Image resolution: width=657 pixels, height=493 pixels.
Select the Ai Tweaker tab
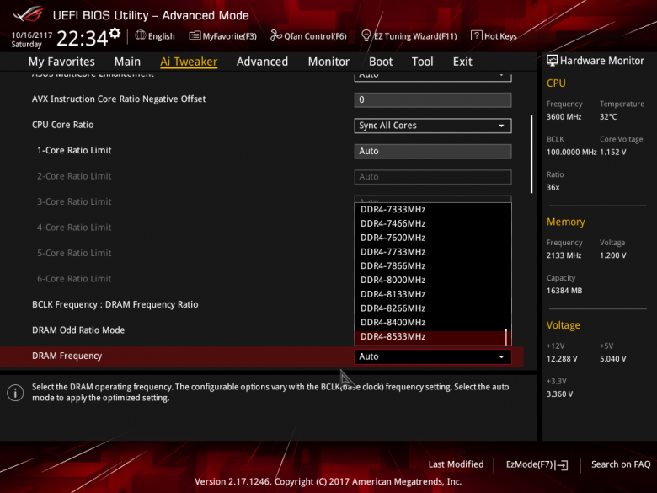[x=189, y=62]
